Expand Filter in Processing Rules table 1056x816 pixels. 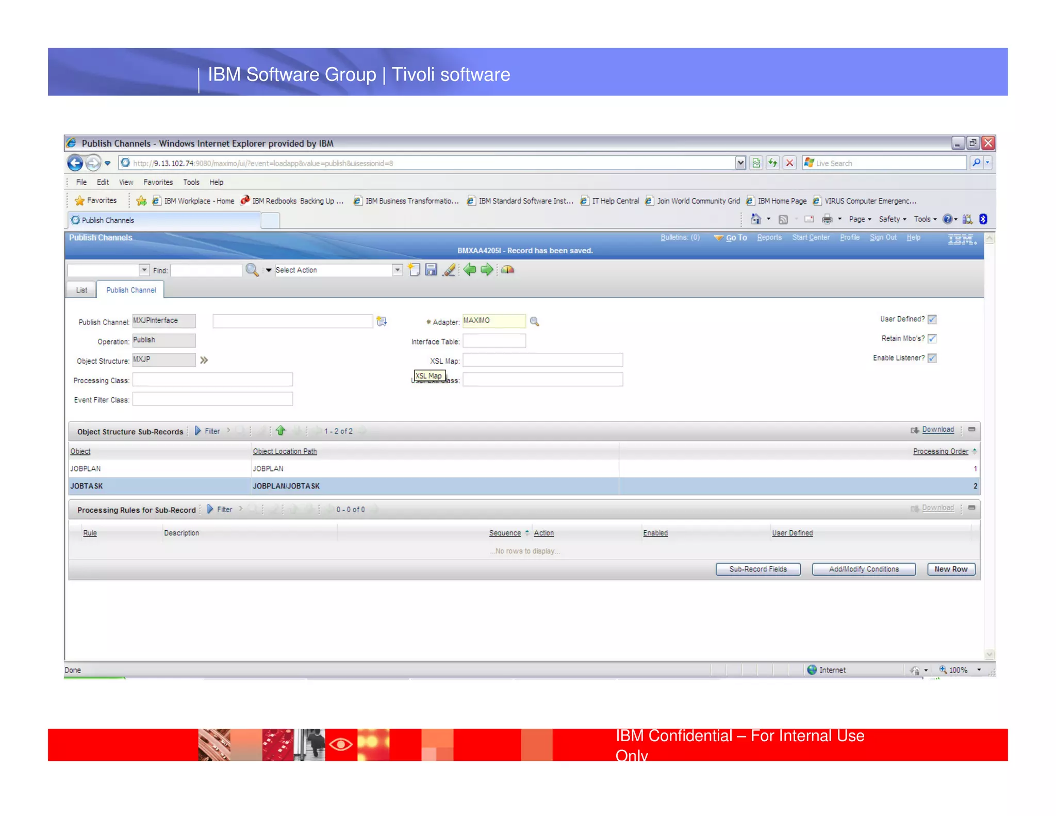(220, 510)
